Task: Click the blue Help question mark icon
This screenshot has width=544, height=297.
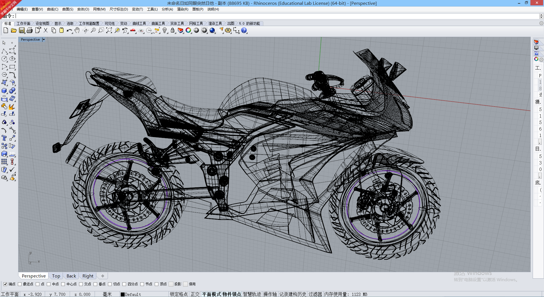Action: [244, 30]
